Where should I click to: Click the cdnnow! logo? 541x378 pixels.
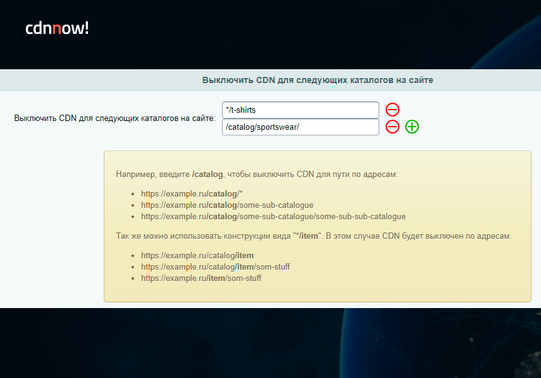(x=57, y=28)
